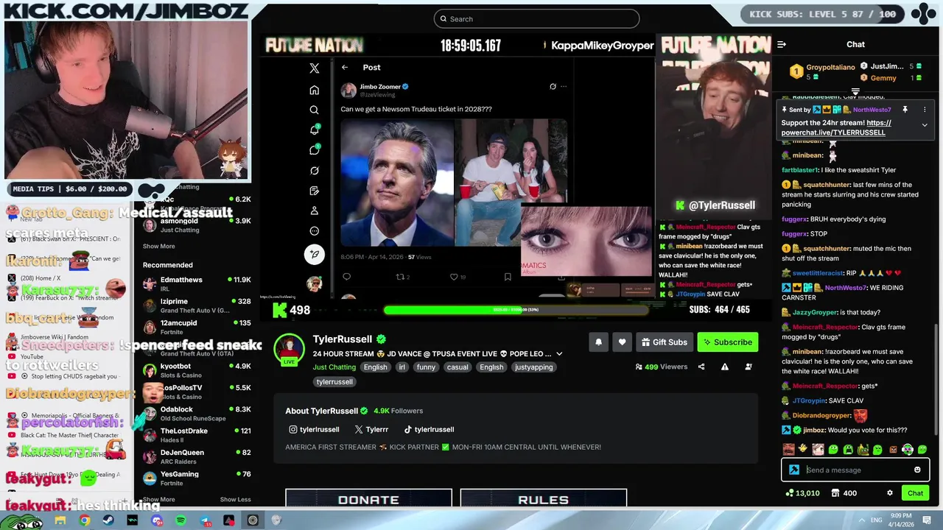Click Show Less in Recommended list
The image size is (943, 530).
(235, 500)
